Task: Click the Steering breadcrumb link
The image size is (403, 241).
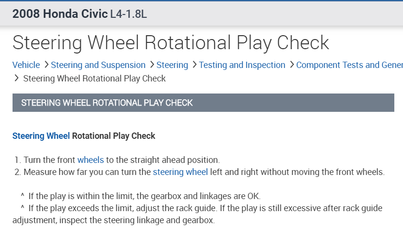Action: point(172,65)
